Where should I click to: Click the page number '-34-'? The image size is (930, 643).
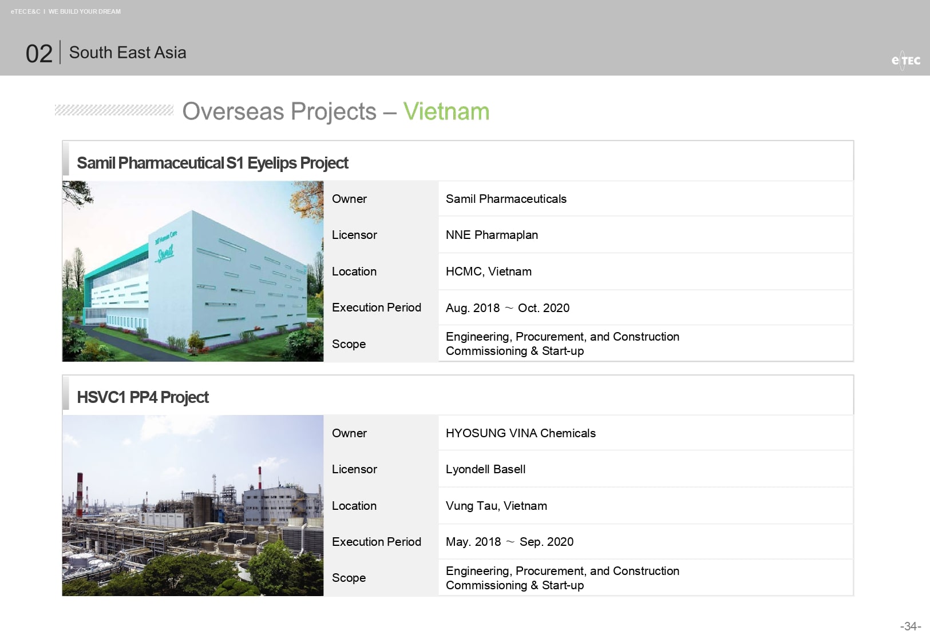click(x=911, y=626)
